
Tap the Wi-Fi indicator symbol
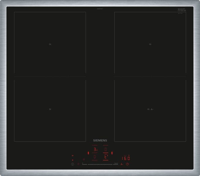tap(72, 156)
